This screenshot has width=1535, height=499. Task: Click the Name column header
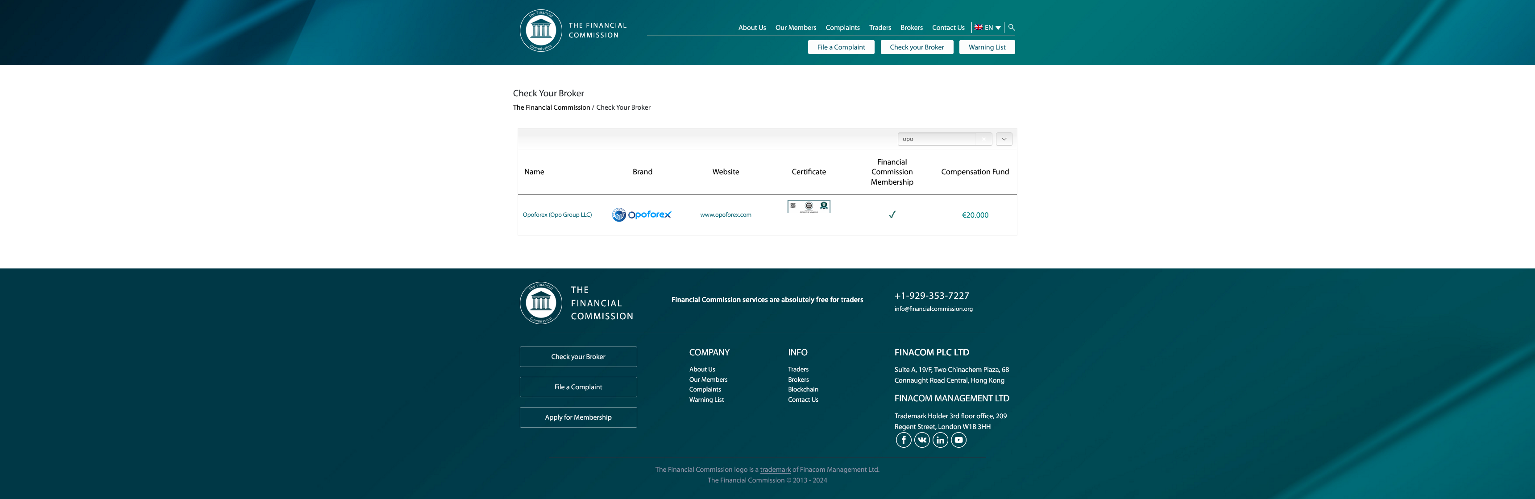[534, 172]
